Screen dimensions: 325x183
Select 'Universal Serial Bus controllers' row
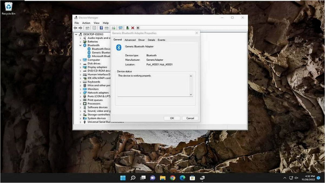106,122
